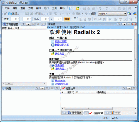Viewport: 139px width, 122px height.
Task: Click the Copy toolbar icon
Action: tap(115, 8)
